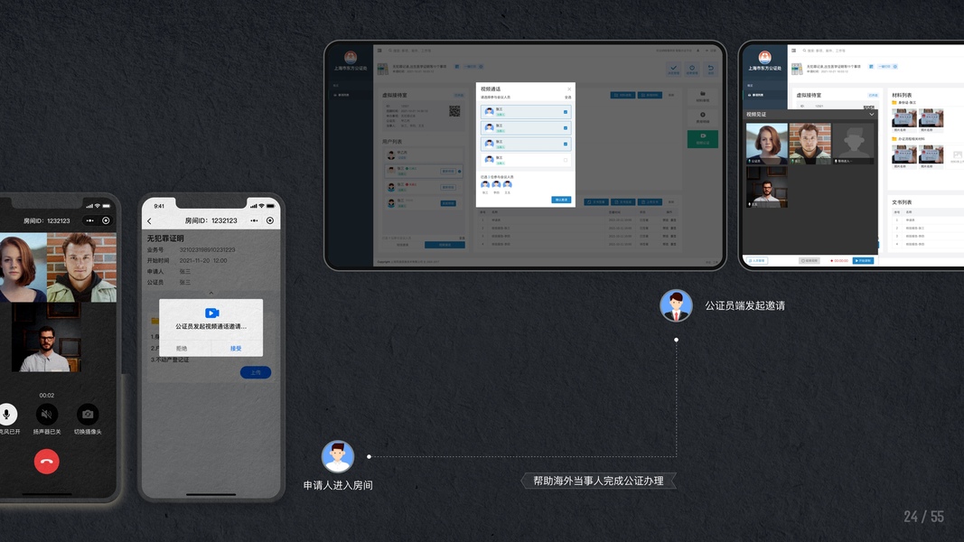This screenshot has height=542, width=964.
Task: Open the second yellow folder in 材料列表
Action: pos(894,139)
